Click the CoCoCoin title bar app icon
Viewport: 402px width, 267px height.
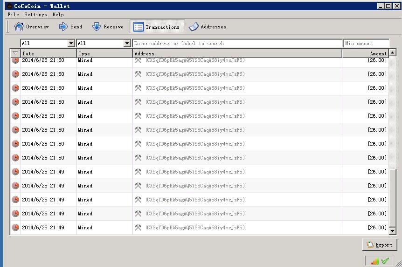tap(10, 6)
